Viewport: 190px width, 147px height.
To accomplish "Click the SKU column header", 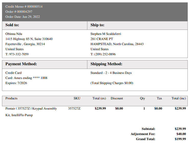I will coord(77,98).
